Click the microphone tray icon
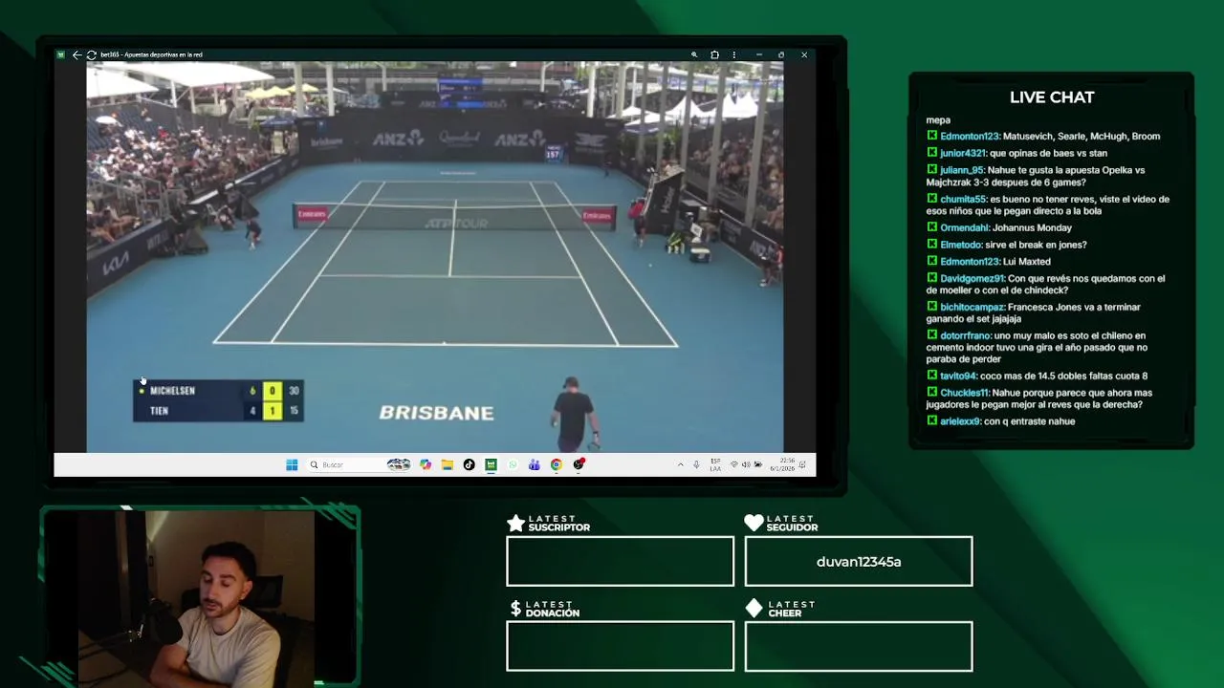 tap(696, 464)
